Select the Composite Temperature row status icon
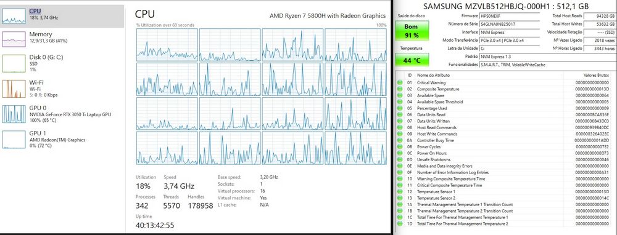Image resolution: width=617 pixels, height=235 pixels. click(400, 89)
